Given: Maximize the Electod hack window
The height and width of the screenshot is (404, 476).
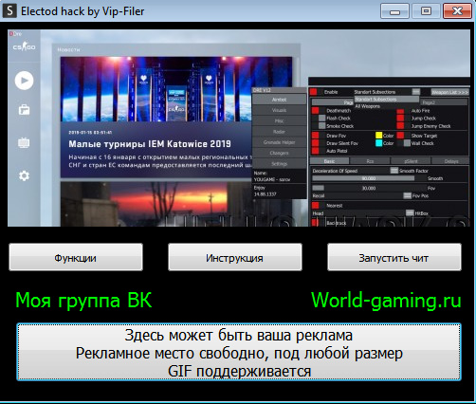Looking at the screenshot, I should (x=426, y=11).
